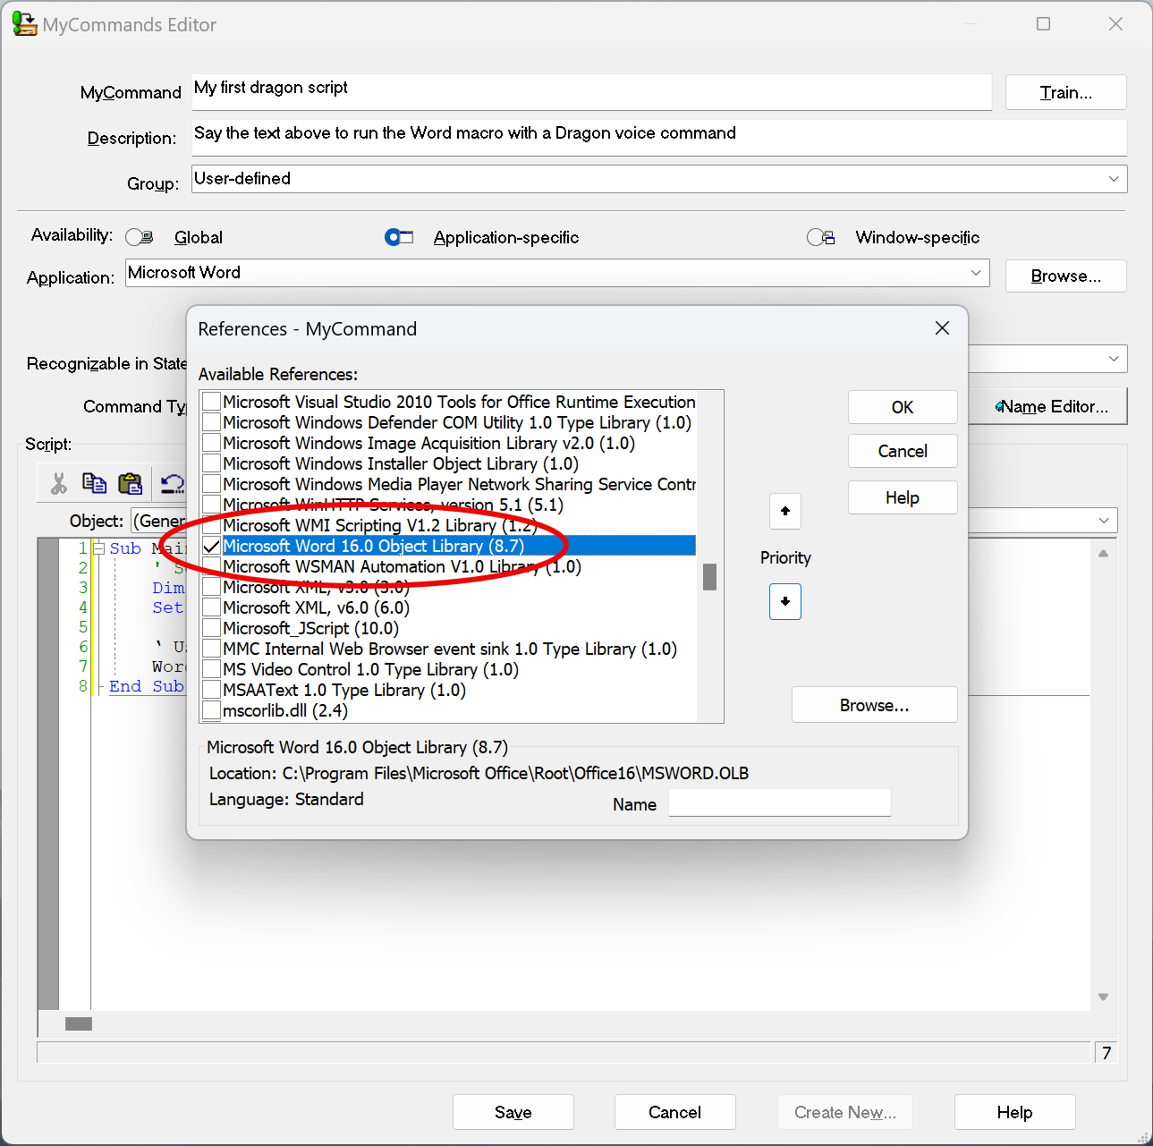Click the script editor scroll-up arrow
This screenshot has height=1146, width=1153.
pyautogui.click(x=1103, y=554)
